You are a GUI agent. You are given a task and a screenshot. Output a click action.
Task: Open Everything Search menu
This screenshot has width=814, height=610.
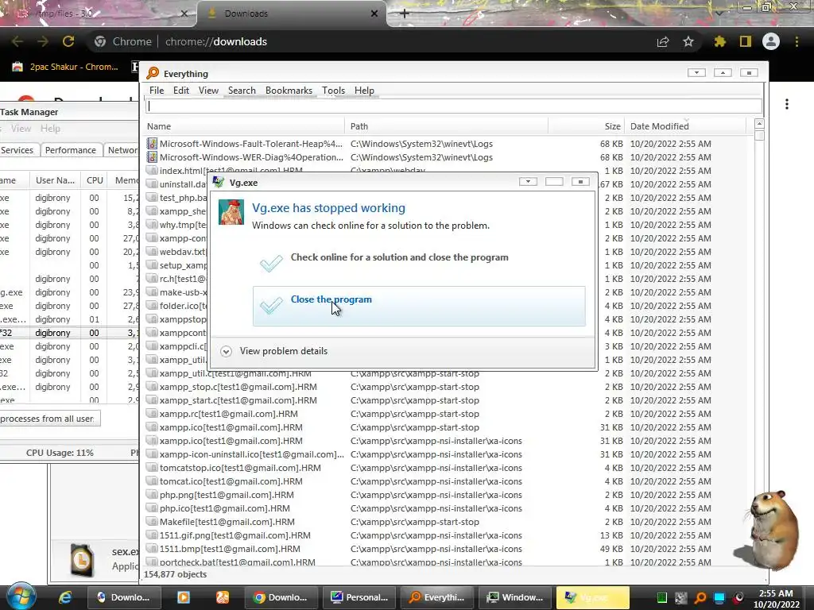242,91
